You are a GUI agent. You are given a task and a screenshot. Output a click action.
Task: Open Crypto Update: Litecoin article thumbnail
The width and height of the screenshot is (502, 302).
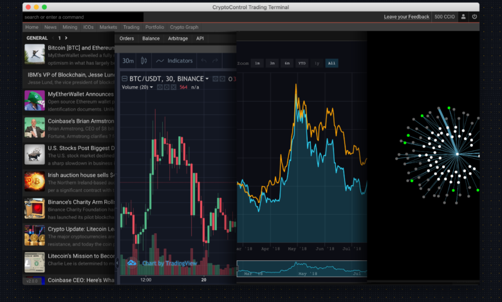(x=35, y=235)
